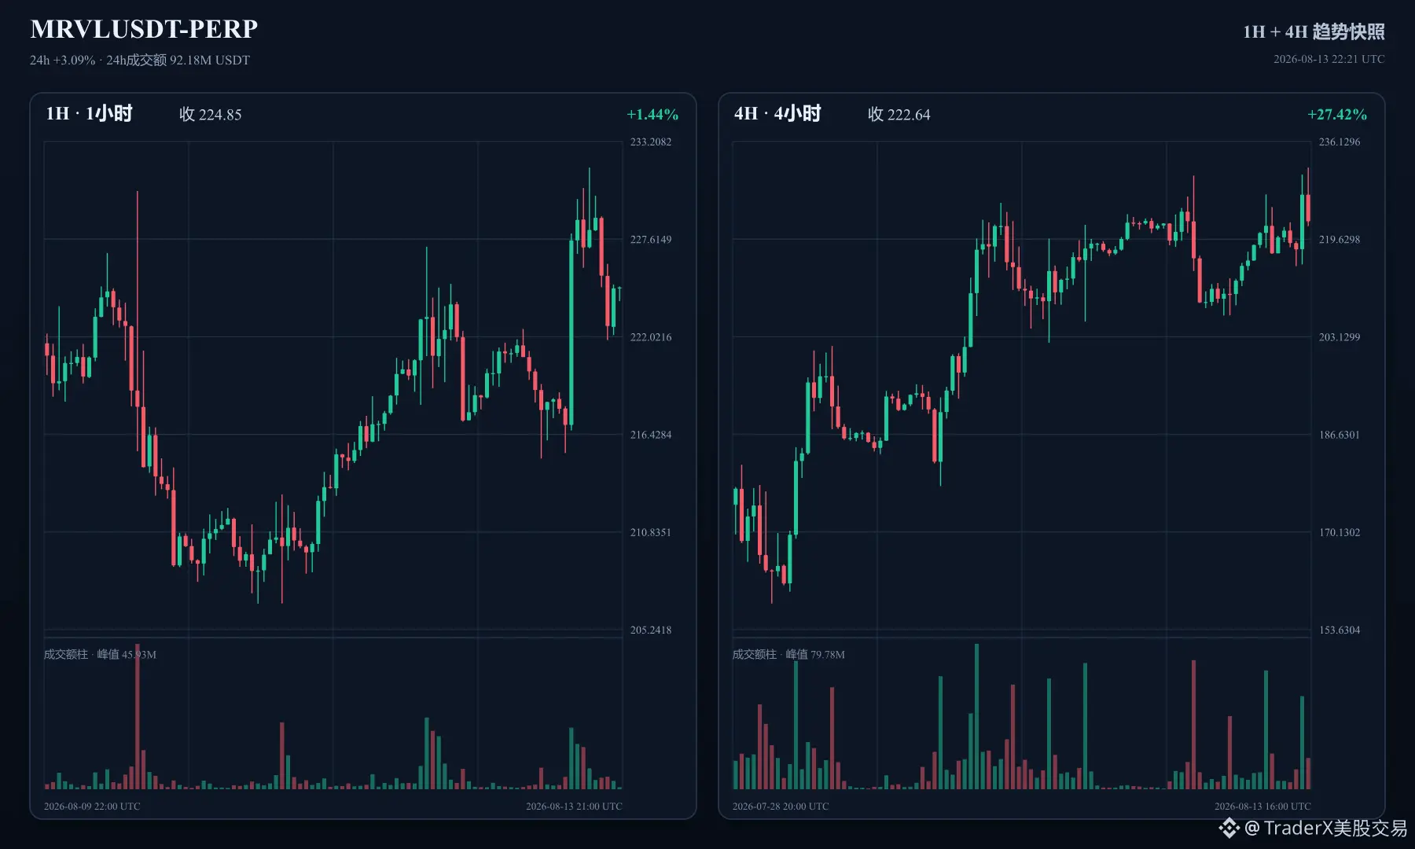Click the MRVLUSDT-PERP symbol title
The height and width of the screenshot is (849, 1415).
144,29
